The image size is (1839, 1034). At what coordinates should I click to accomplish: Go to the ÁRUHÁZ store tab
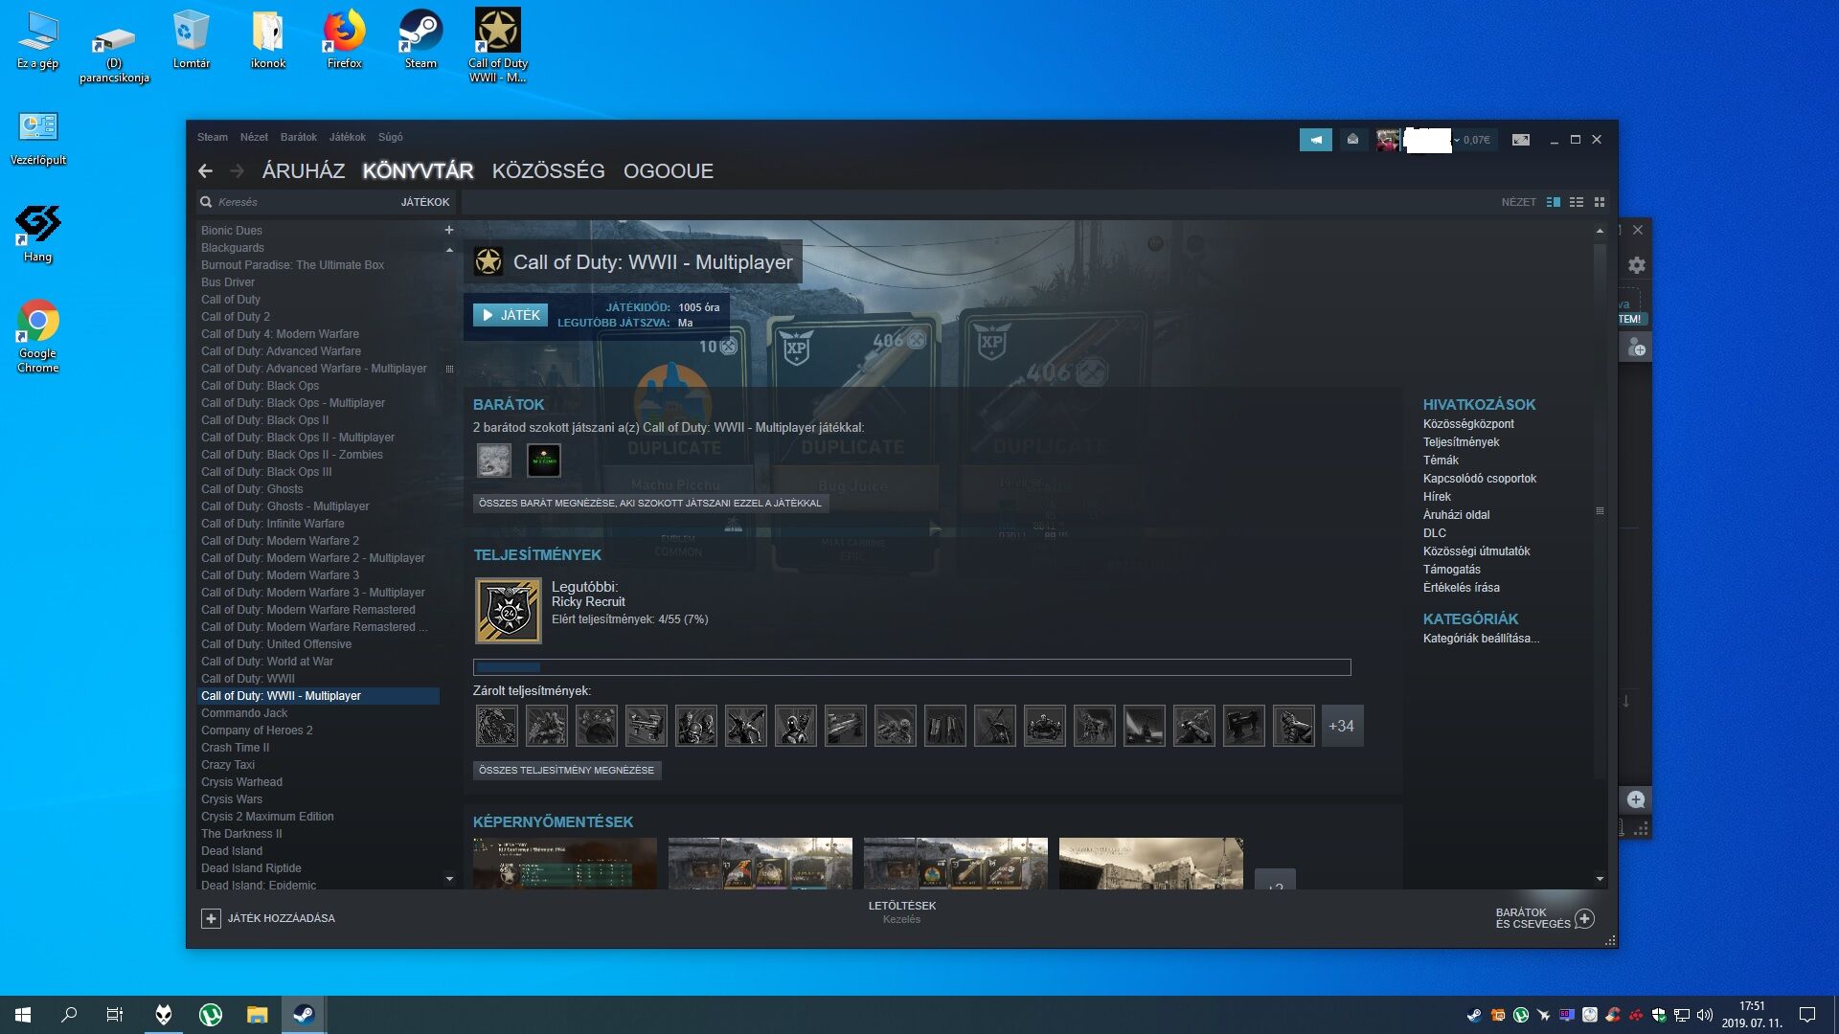point(304,171)
